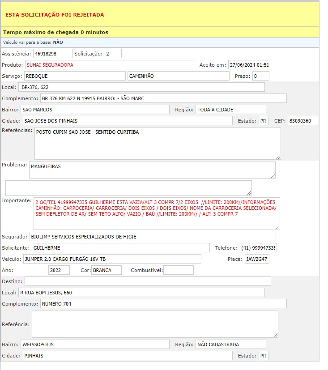Focus the CEP field 83090360
This screenshot has height=370, width=328.
pos(302,121)
